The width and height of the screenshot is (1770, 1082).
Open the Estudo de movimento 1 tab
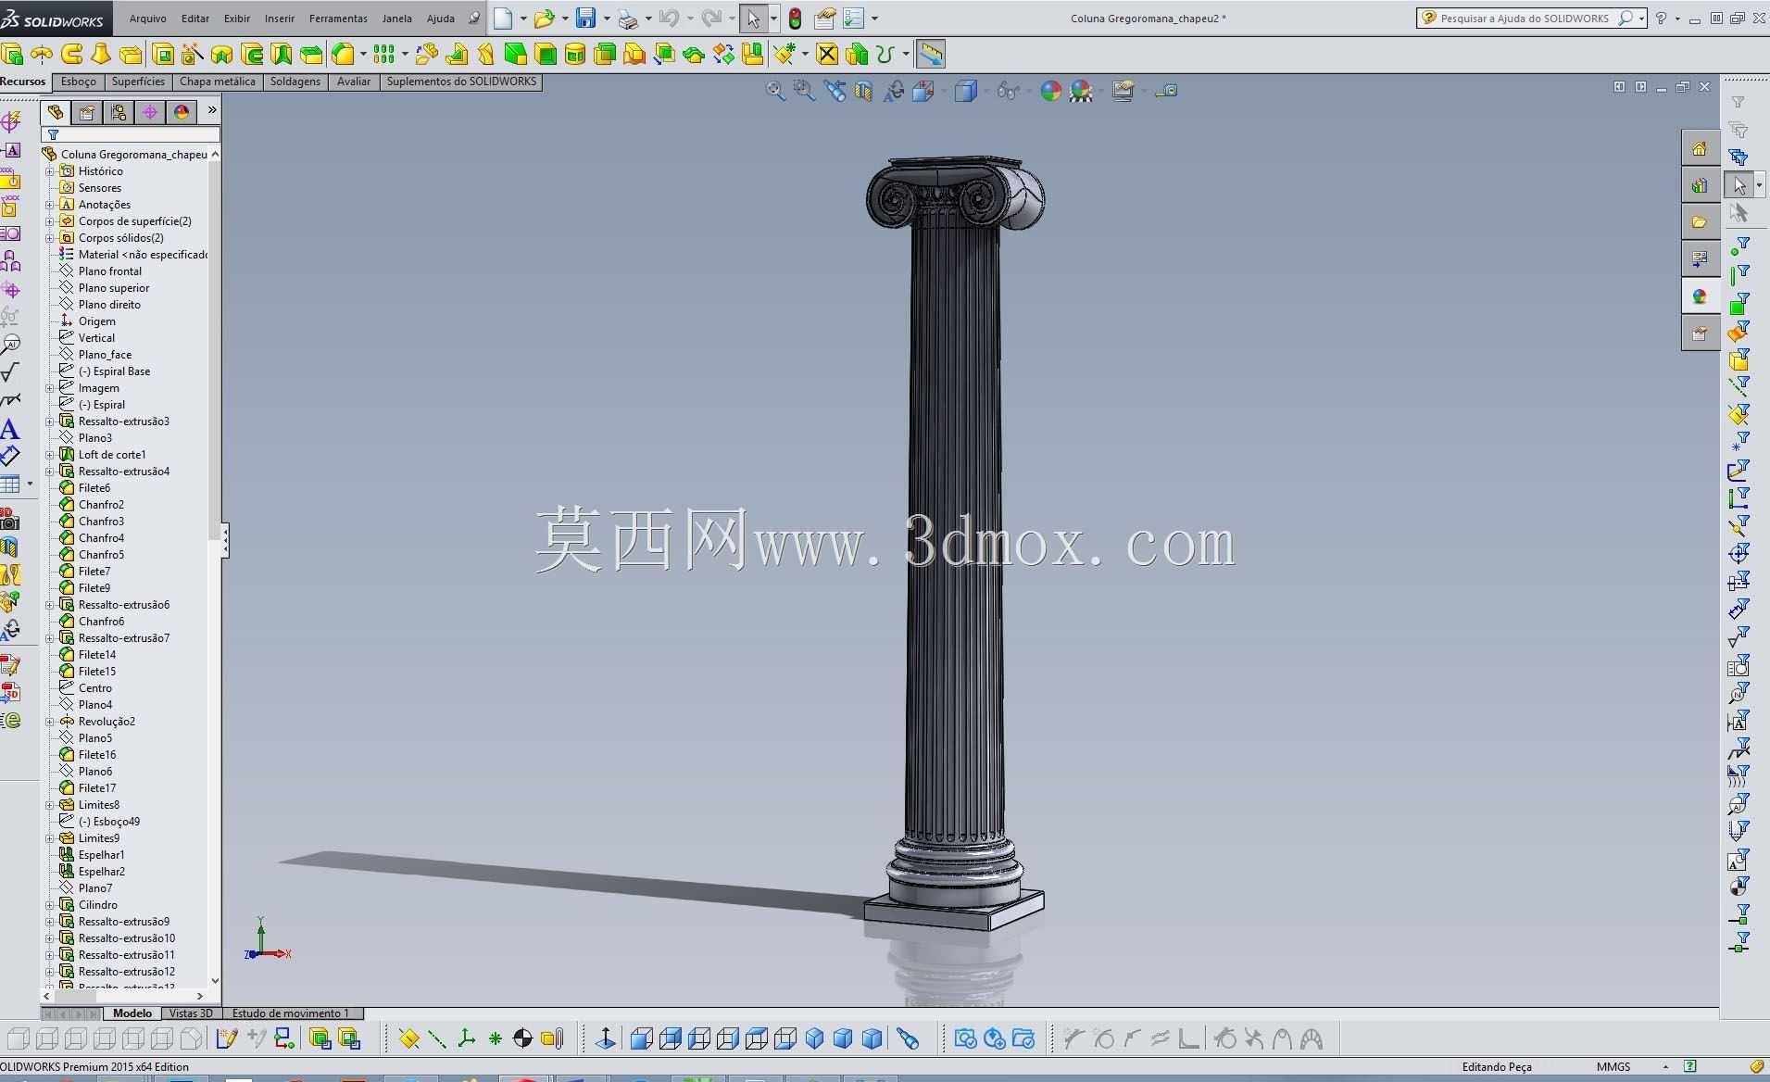(291, 1013)
